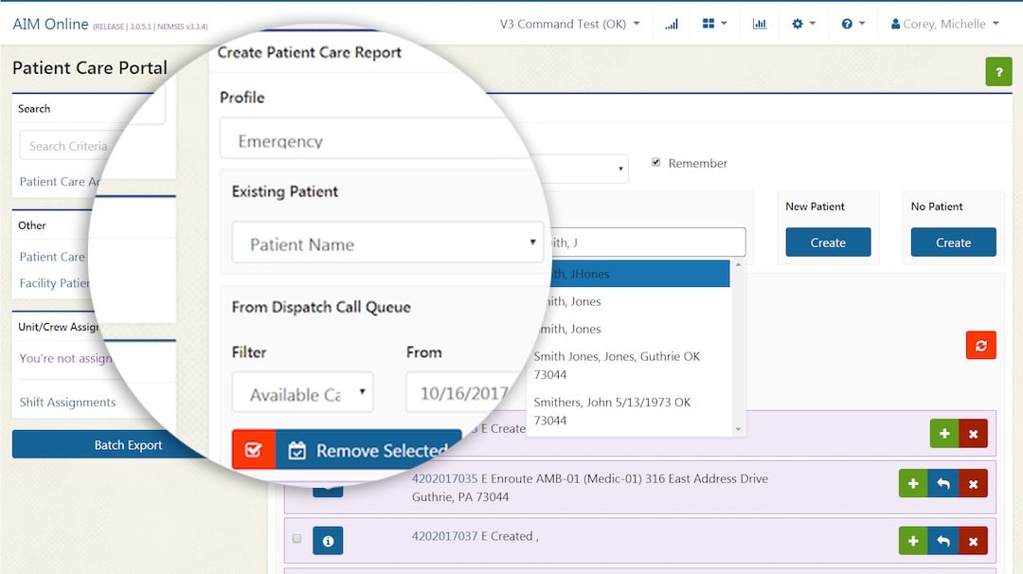
Task: Open the bar chart statistics icon
Action: pyautogui.click(x=760, y=23)
